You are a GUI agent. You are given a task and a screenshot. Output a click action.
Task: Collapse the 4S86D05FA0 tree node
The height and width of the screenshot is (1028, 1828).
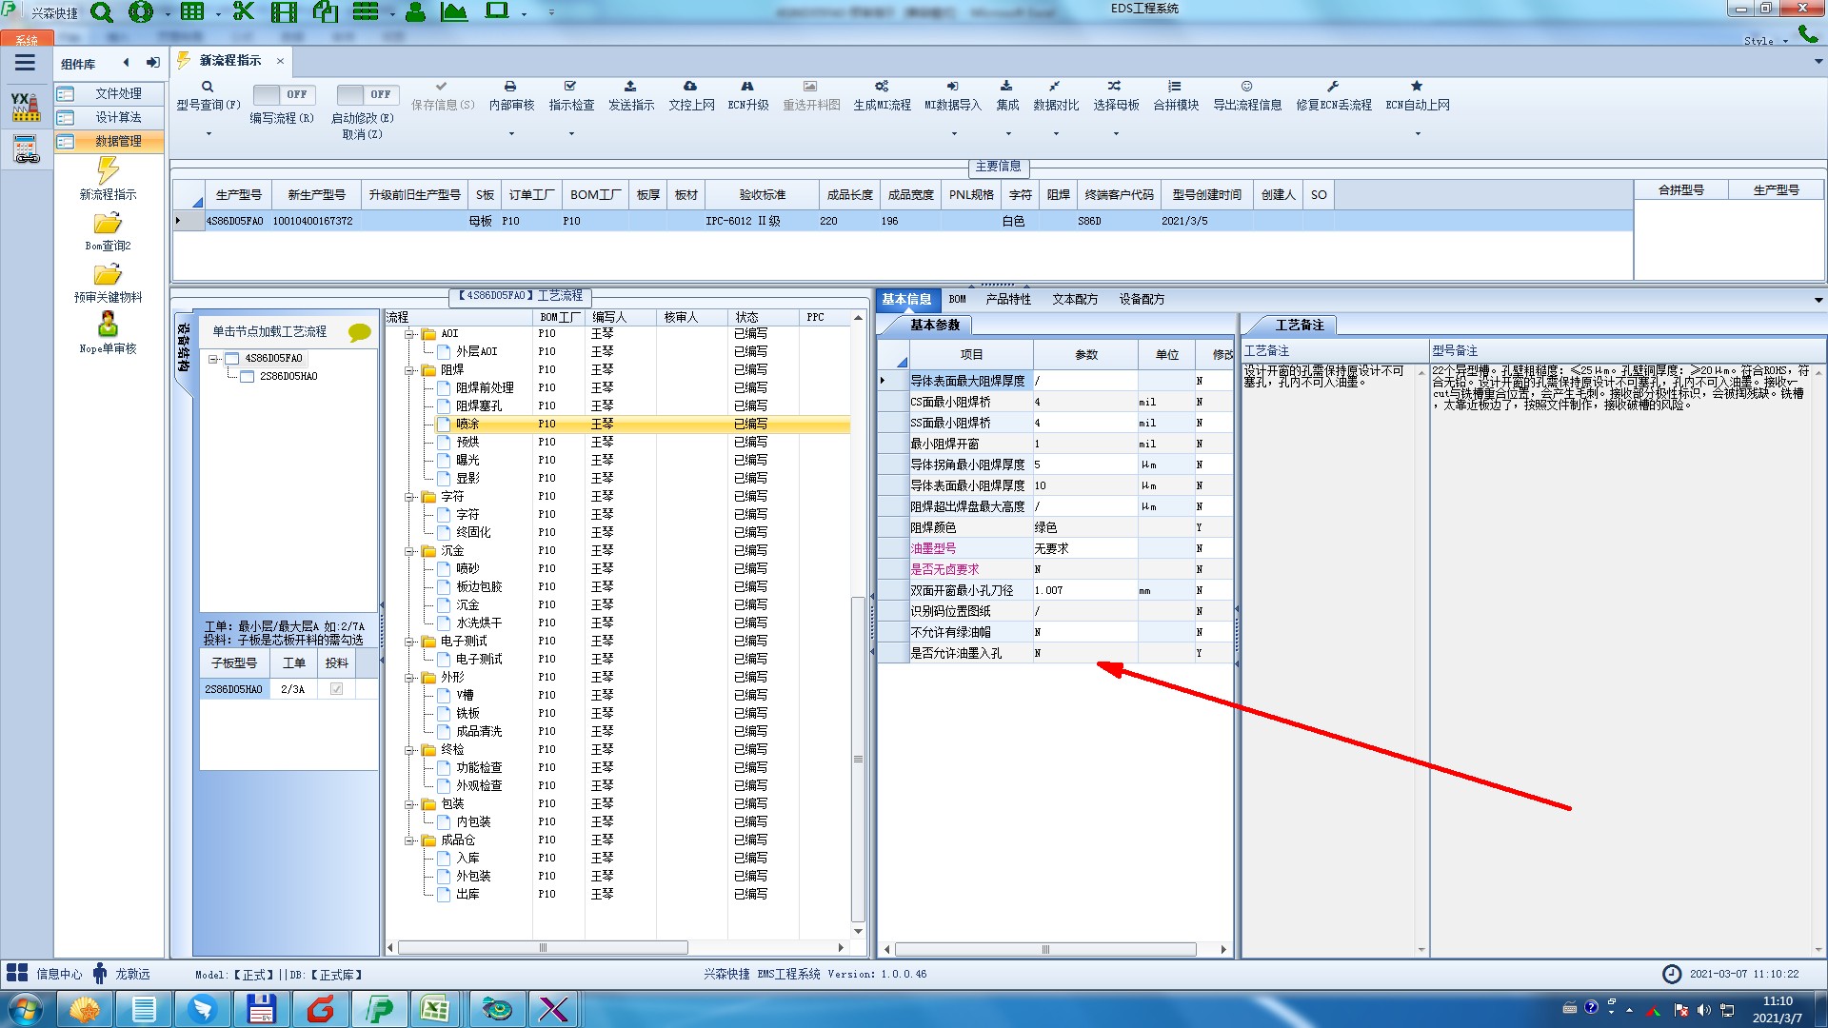pyautogui.click(x=214, y=359)
